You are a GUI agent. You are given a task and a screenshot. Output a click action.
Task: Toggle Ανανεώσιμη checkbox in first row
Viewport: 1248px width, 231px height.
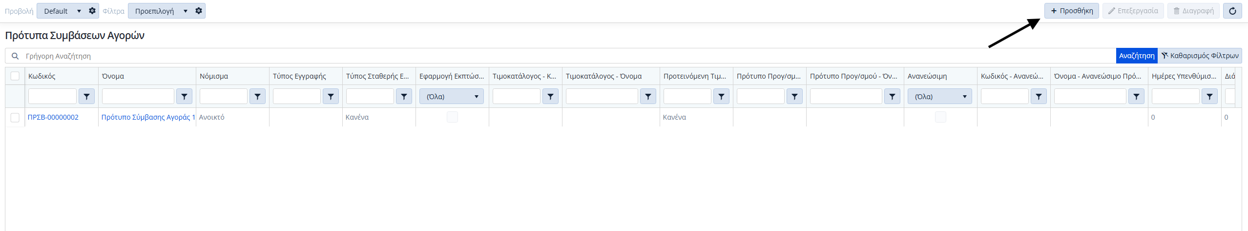(940, 117)
